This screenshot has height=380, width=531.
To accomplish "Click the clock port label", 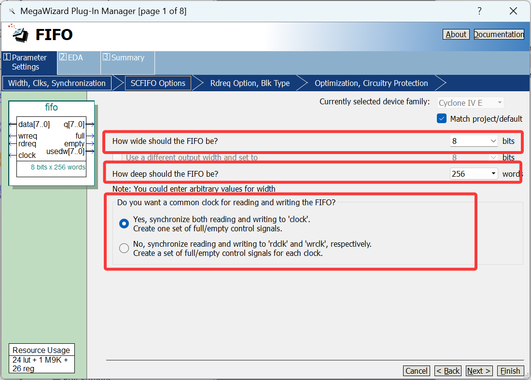I will tap(27, 155).
